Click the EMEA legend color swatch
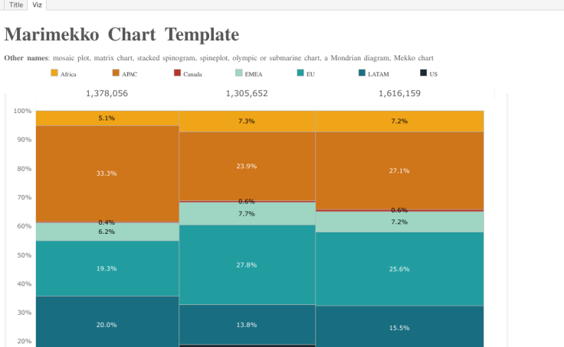 tap(239, 73)
